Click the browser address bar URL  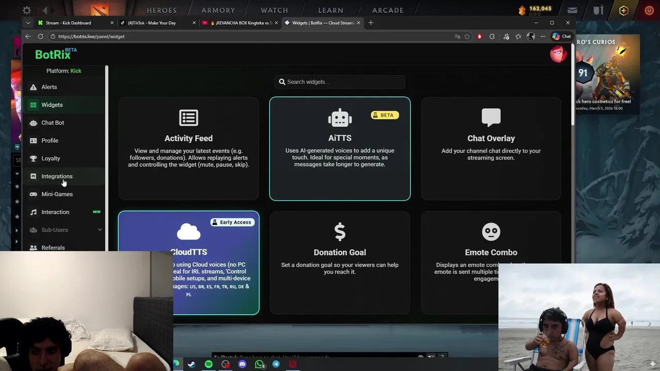pos(91,37)
